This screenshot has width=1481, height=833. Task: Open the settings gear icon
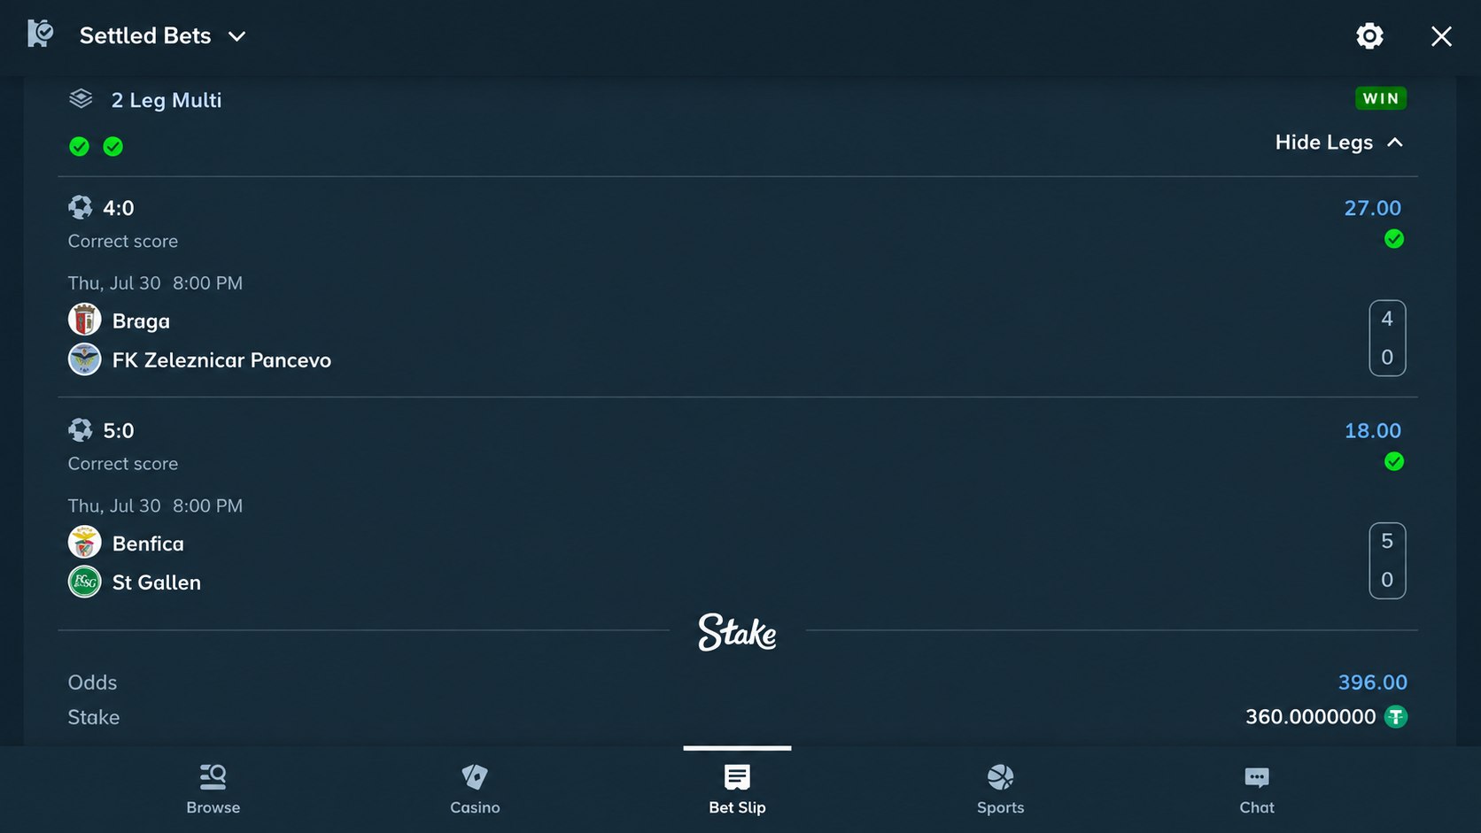click(x=1369, y=35)
